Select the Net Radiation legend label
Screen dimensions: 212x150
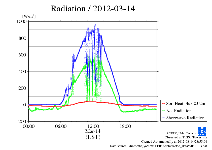179,111
